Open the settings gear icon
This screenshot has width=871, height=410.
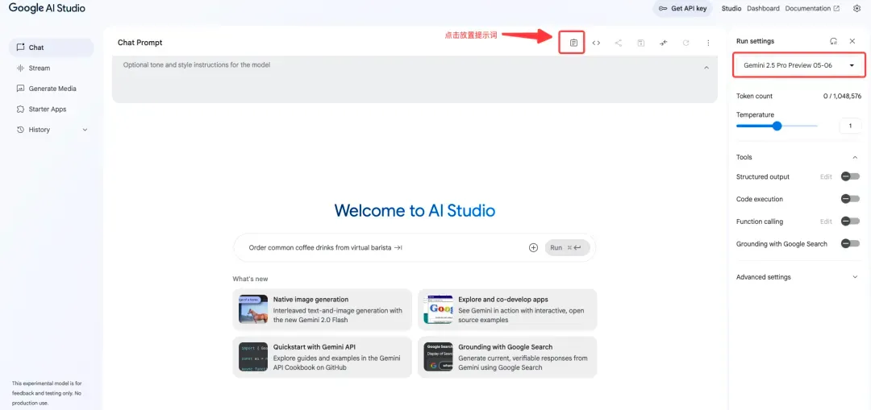pyautogui.click(x=856, y=9)
